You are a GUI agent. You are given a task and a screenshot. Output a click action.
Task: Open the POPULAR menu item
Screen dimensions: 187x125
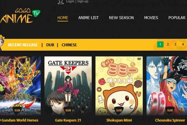tap(177, 18)
